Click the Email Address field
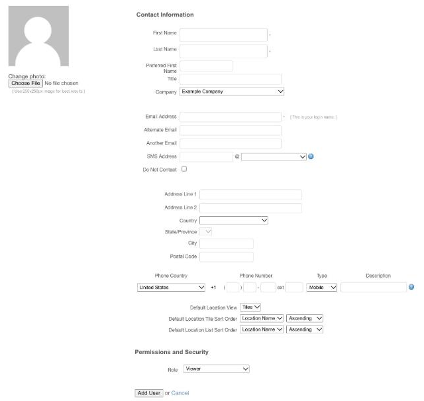Screen dimensions: 424x401 point(231,117)
